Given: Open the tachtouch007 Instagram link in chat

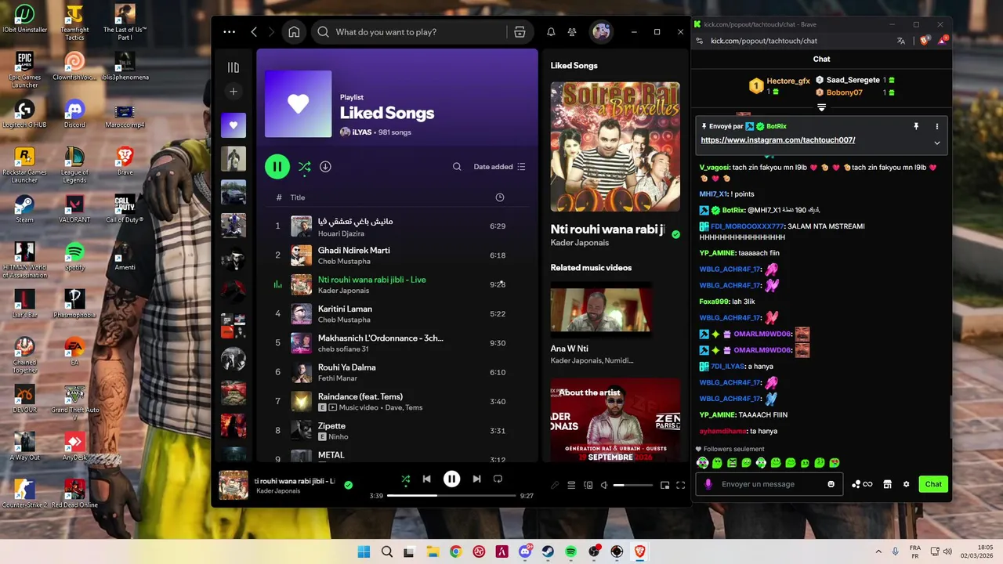Looking at the screenshot, I should click(777, 140).
